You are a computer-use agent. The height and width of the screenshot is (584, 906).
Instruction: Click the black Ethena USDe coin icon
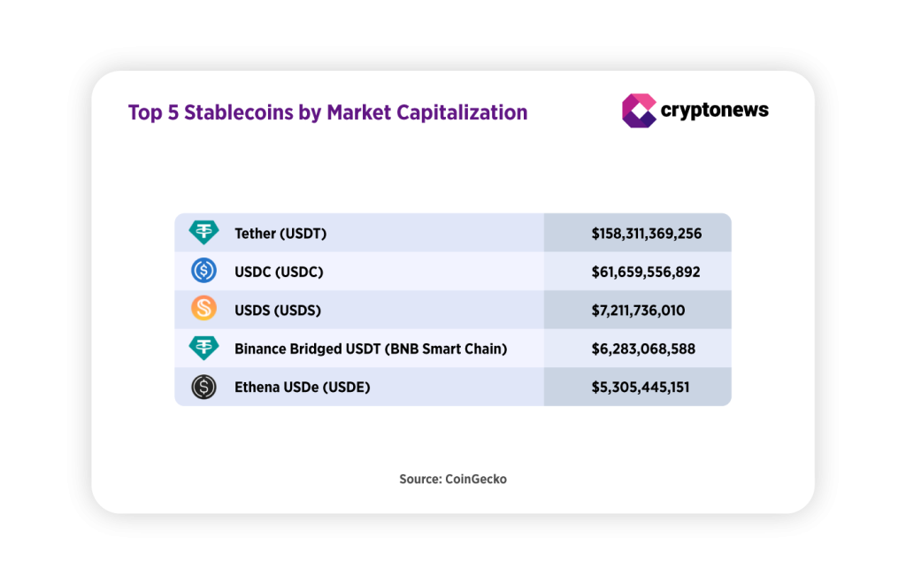(204, 387)
